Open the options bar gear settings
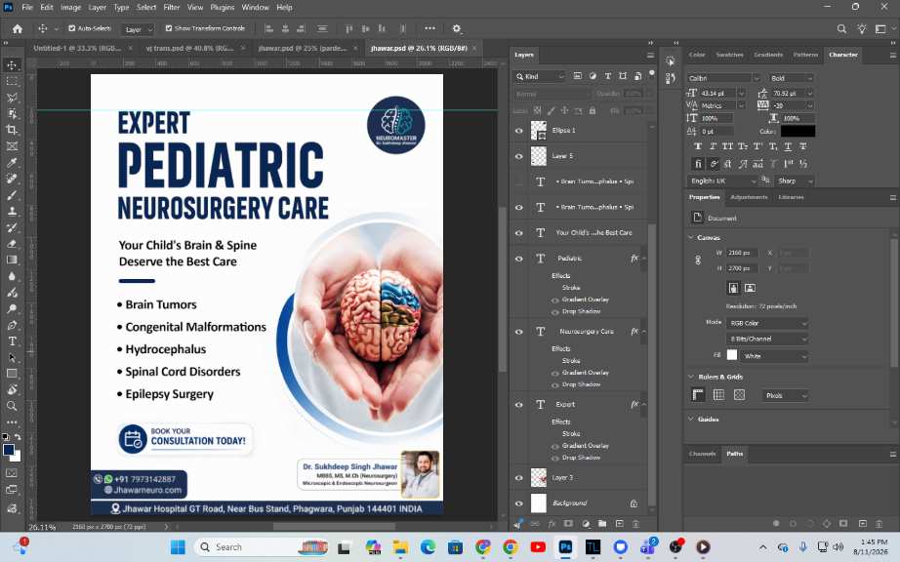This screenshot has height=562, width=900. click(457, 28)
